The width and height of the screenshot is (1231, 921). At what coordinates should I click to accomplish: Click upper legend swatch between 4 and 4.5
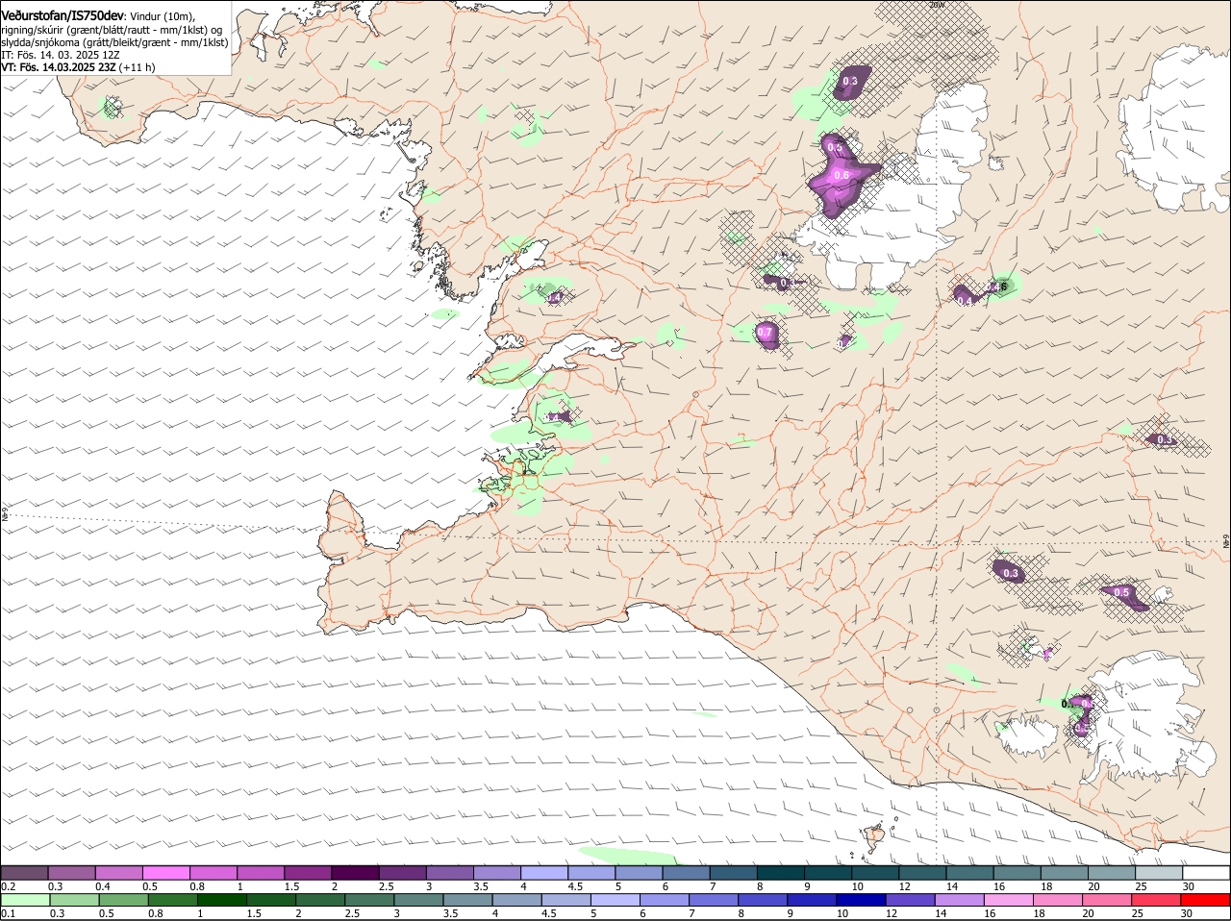click(543, 873)
